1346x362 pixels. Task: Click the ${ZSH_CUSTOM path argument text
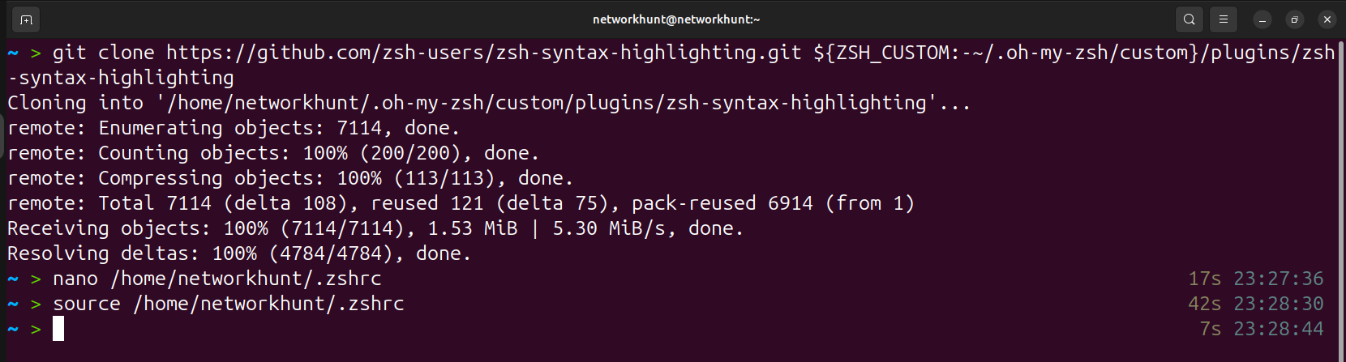pos(671,65)
